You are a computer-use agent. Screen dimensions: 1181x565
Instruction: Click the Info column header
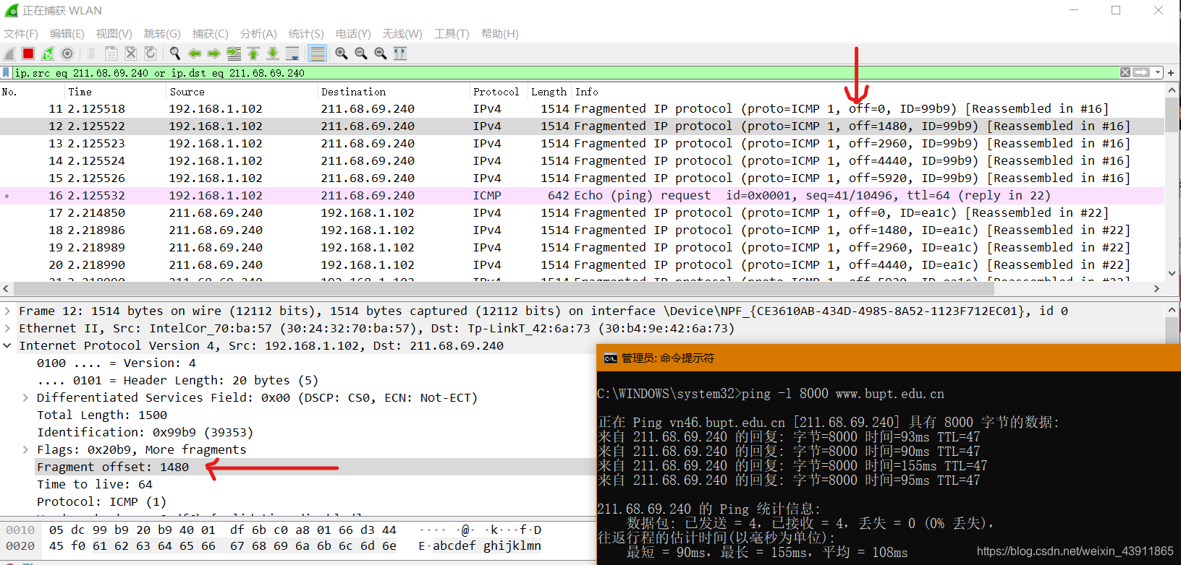click(x=868, y=92)
